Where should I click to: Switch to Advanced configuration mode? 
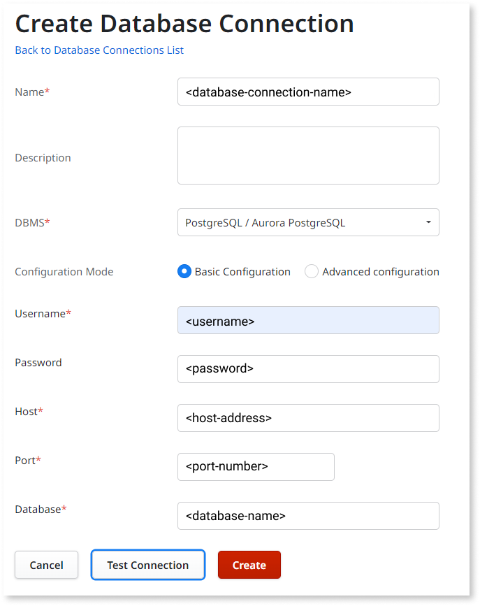point(311,271)
